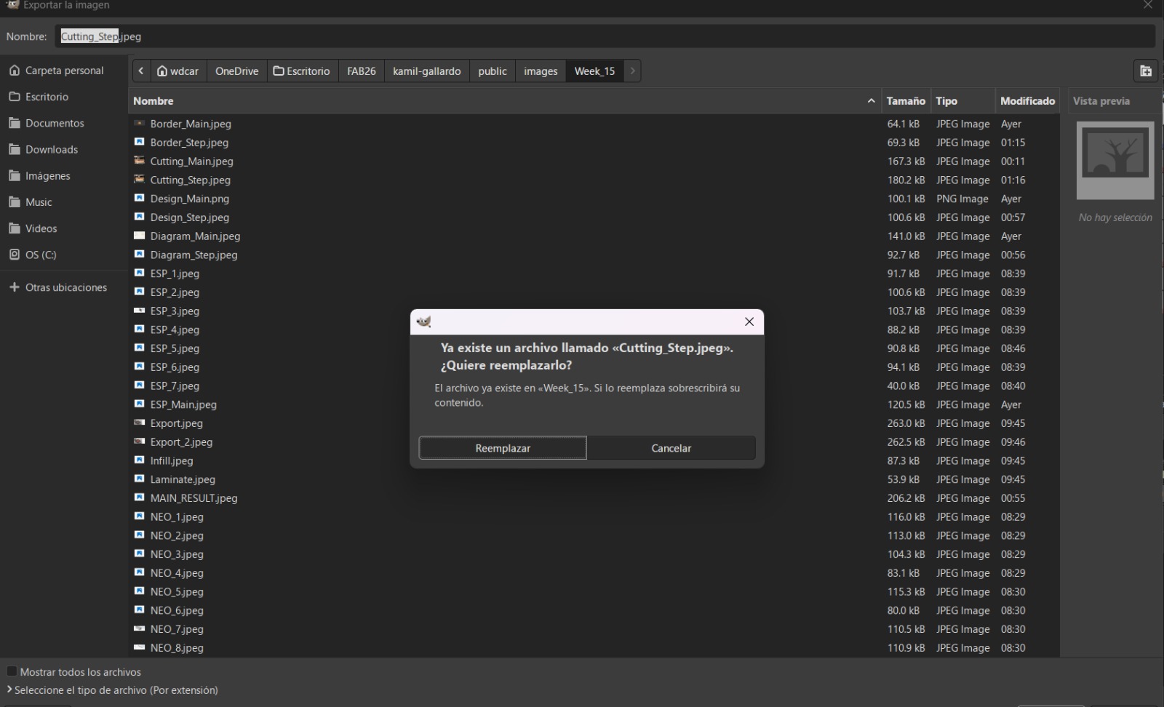This screenshot has height=707, width=1164.
Task: Open the OneDrive breadcrumb
Action: [x=236, y=71]
